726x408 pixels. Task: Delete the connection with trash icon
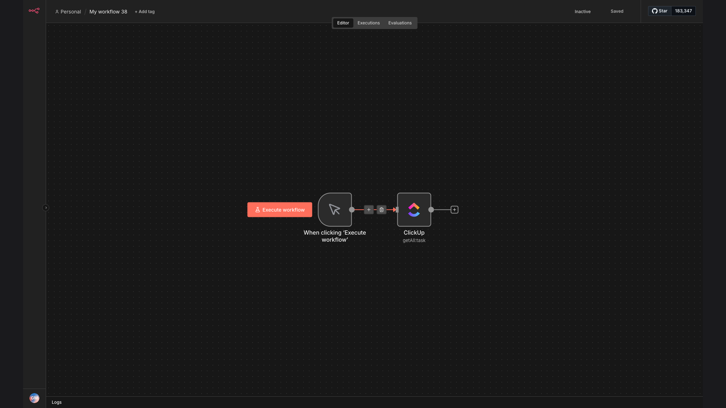pos(382,210)
